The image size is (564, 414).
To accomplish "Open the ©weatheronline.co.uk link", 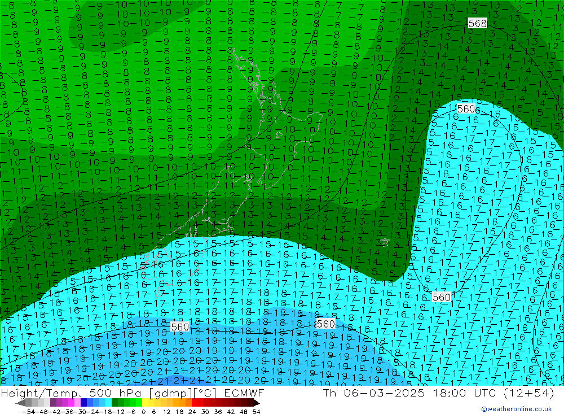I will click(x=517, y=409).
